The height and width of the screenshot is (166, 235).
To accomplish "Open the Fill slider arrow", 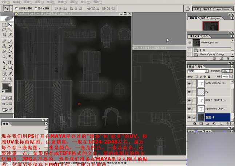I will point(231,77).
